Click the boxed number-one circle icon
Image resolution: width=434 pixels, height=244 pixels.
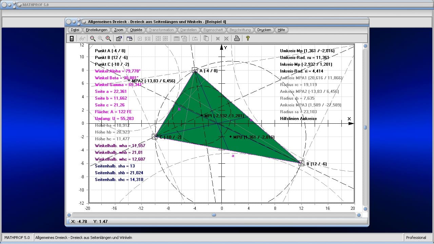(158, 39)
